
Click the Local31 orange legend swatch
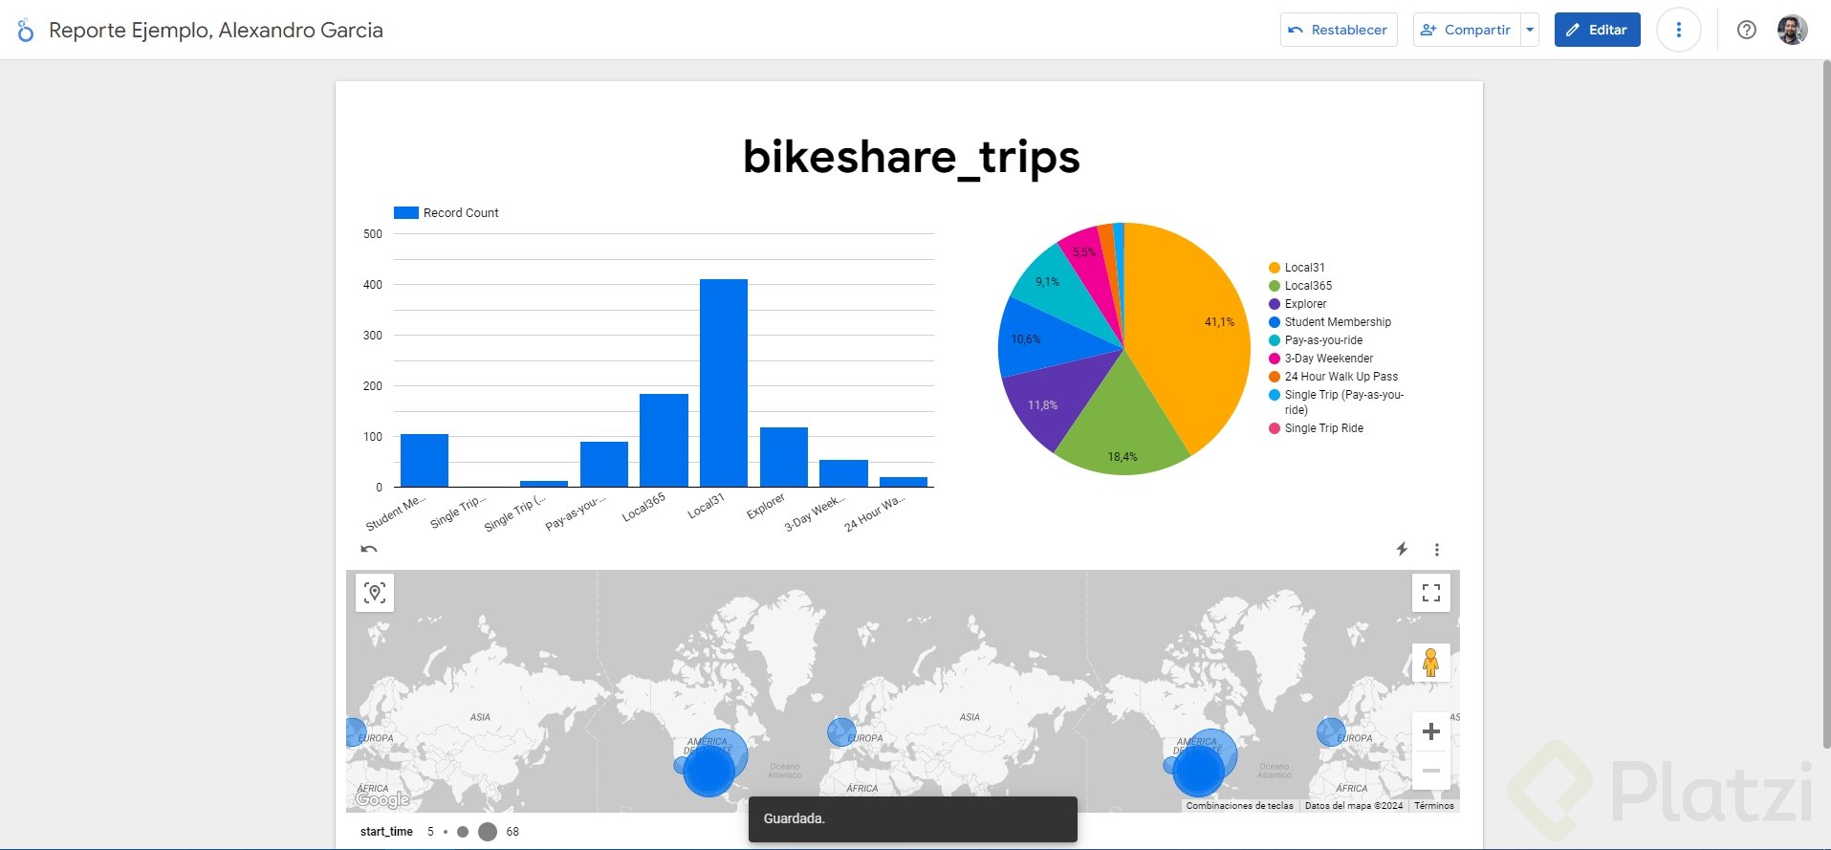1275,268
